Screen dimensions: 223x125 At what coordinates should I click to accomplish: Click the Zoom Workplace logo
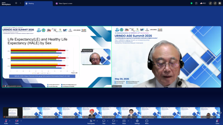(x=6, y=3)
